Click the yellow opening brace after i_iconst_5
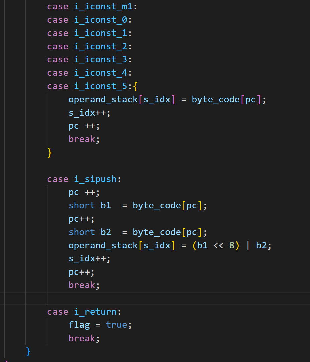Image resolution: width=310 pixels, height=362 pixels. pos(135,86)
